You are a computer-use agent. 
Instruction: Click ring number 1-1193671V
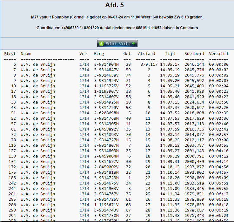click(106, 205)
